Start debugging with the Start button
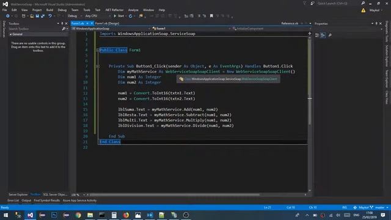The width and height of the screenshot is (391, 220). coord(119,16)
